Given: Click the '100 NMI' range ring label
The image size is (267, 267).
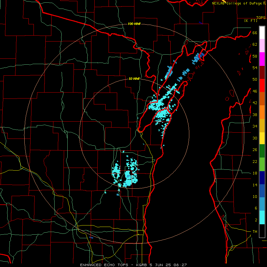Looking at the screenshot, I should tap(134, 24).
